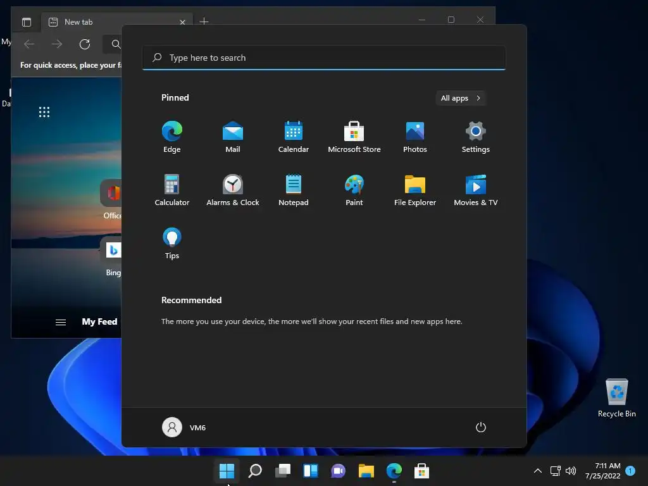The image size is (648, 486).
Task: Launch Notepad from Start's pinned apps
Action: 294,190
